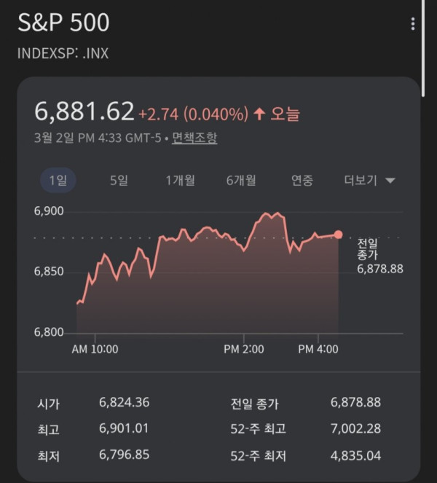Screen dimensions: 437x483
Task: Click the 최저 value 6,796.85
Action: (124, 455)
